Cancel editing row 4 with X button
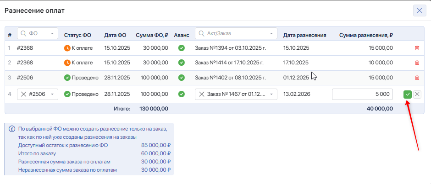Image resolution: width=431 pixels, height=184 pixels. (x=417, y=94)
